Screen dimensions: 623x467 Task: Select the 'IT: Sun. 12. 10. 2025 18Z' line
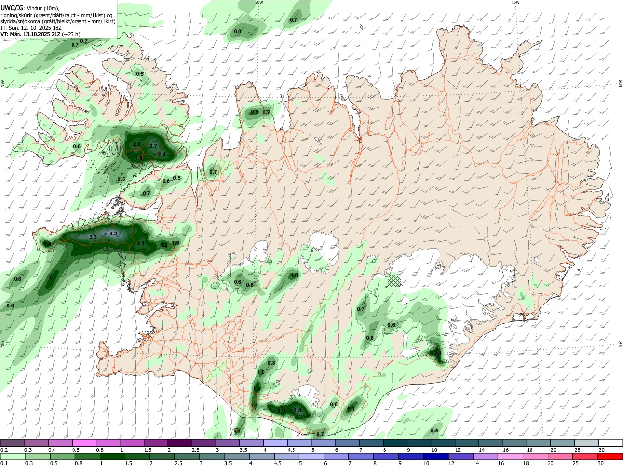tap(31, 28)
